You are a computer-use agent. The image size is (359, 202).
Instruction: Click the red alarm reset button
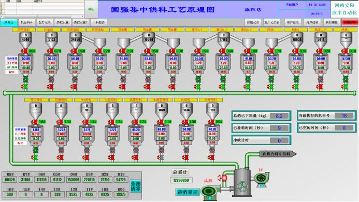point(350,22)
